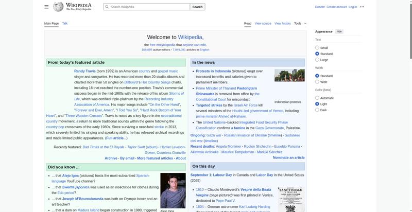Click Nominate an article link
Screen dimensions: 412x212
(288, 157)
